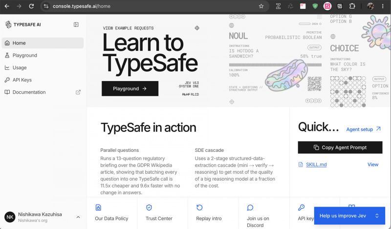Click the SDE cascade example
Image resolution: width=391 pixels, height=229 pixels.
click(235, 167)
